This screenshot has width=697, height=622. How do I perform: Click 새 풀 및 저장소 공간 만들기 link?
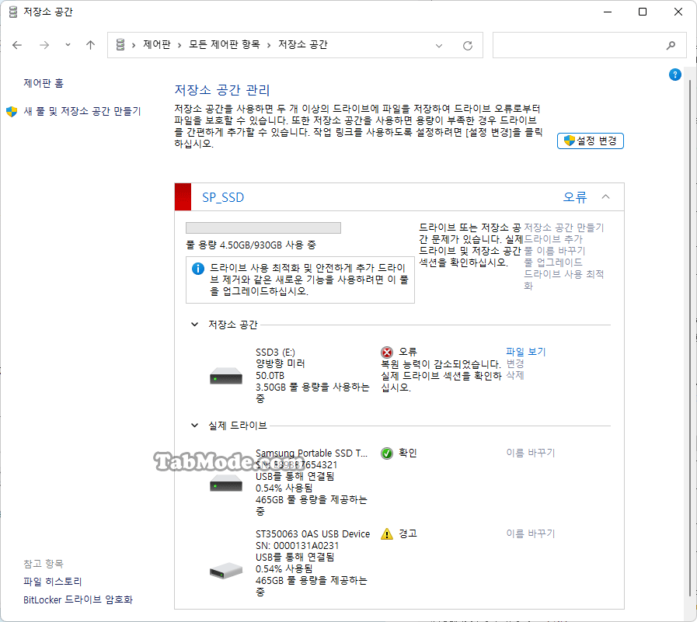(x=82, y=111)
